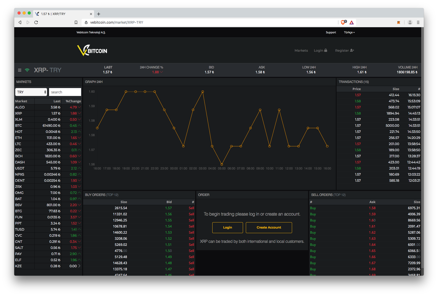
Task: Select the ALGO market row
Action: (x=48, y=107)
